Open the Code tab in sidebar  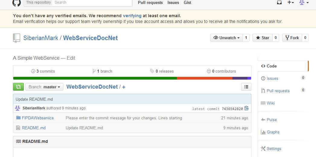click(283, 66)
